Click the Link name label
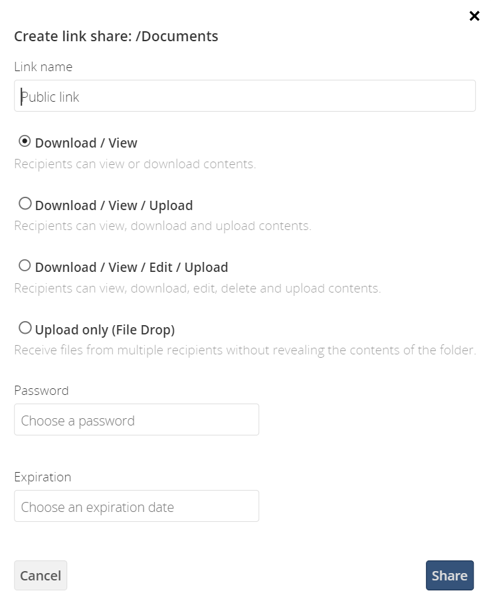This screenshot has width=491, height=611. coord(43,66)
